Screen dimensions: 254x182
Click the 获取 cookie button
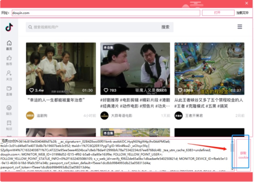243,155
